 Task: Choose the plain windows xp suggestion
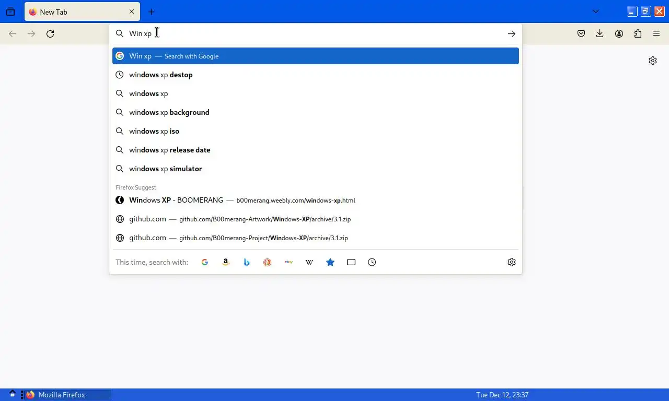click(316, 93)
